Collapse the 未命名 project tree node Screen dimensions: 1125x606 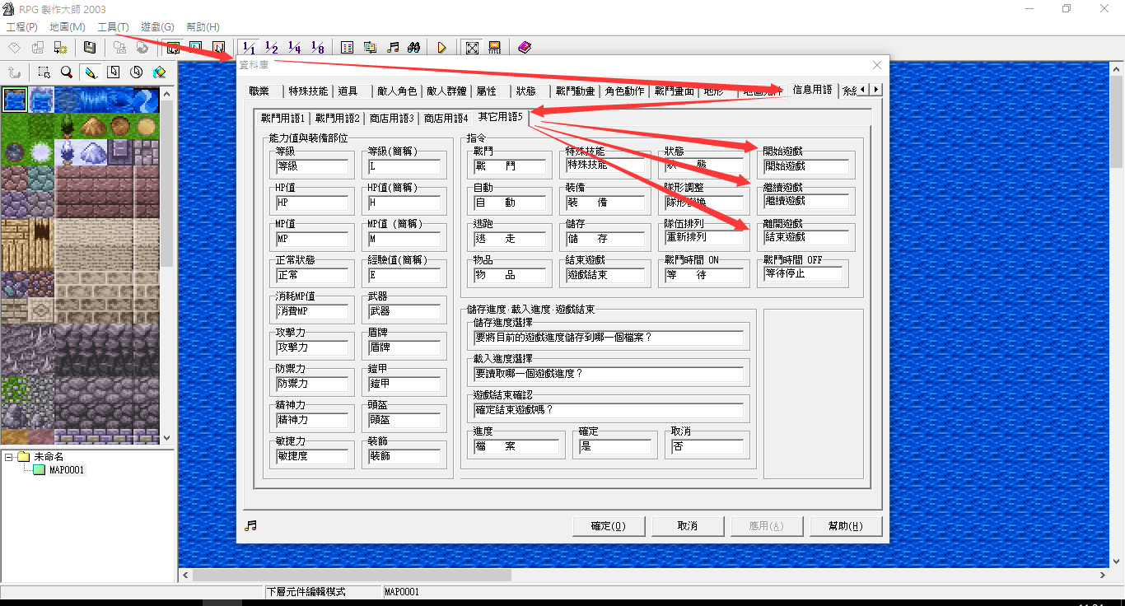click(8, 456)
